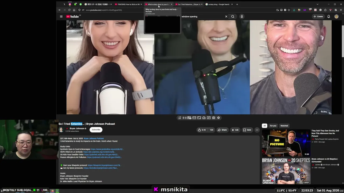Go back in browser history
344x193 pixels.
(x=60, y=10)
